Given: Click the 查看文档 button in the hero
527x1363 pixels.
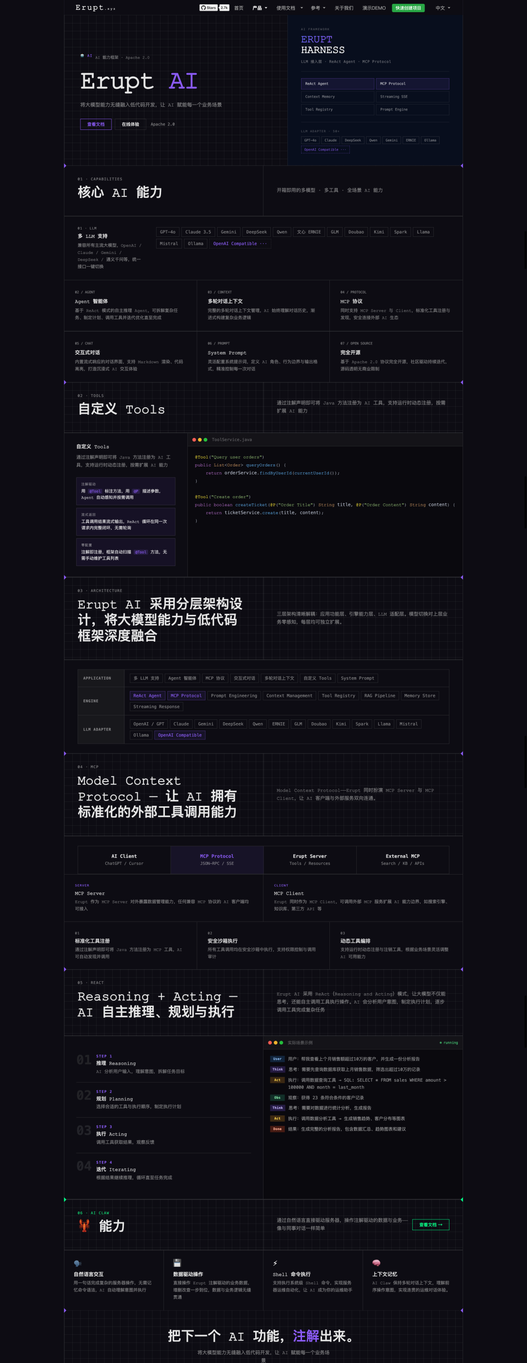Looking at the screenshot, I should point(96,125).
